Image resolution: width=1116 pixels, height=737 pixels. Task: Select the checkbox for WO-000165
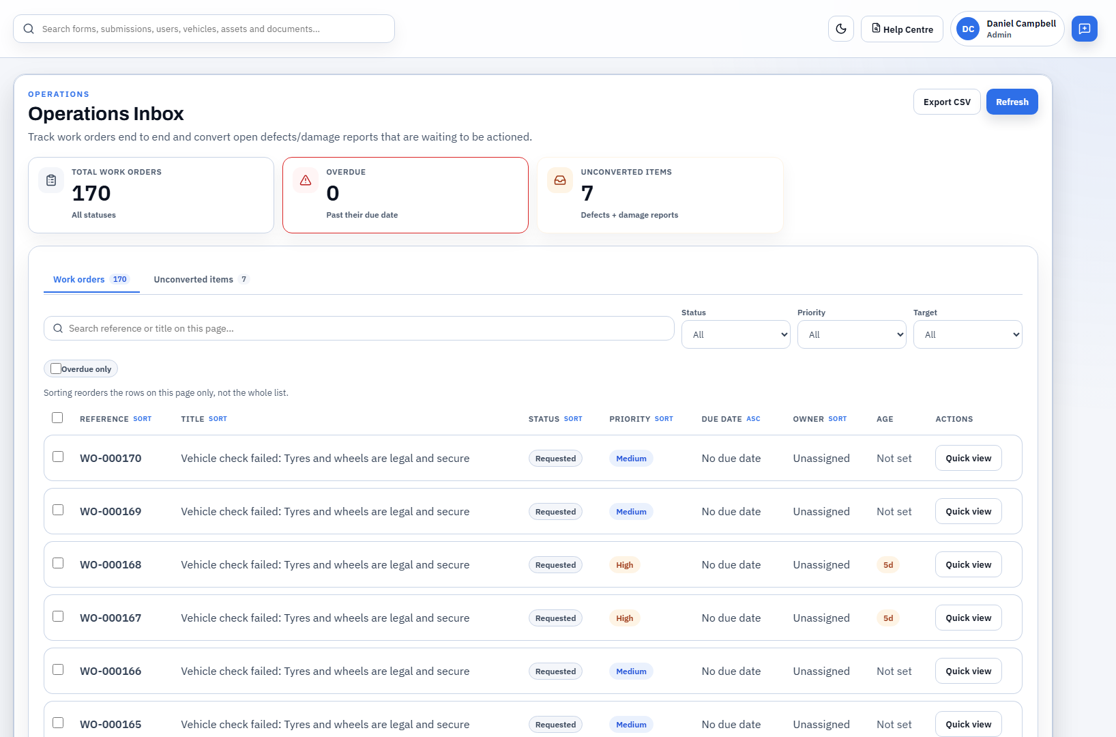coord(58,723)
